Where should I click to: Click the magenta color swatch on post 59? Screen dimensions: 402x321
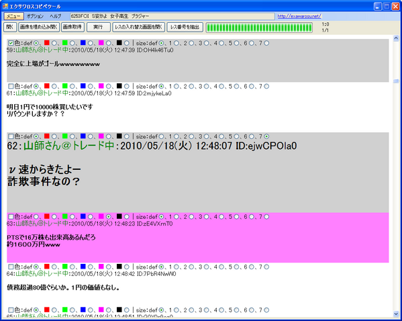tap(101, 42)
